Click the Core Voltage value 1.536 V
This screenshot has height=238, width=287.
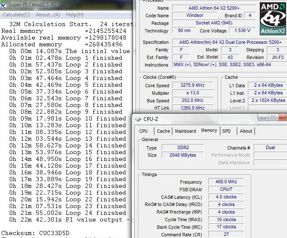[242, 30]
